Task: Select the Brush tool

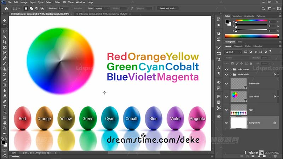Action: pos(5,64)
